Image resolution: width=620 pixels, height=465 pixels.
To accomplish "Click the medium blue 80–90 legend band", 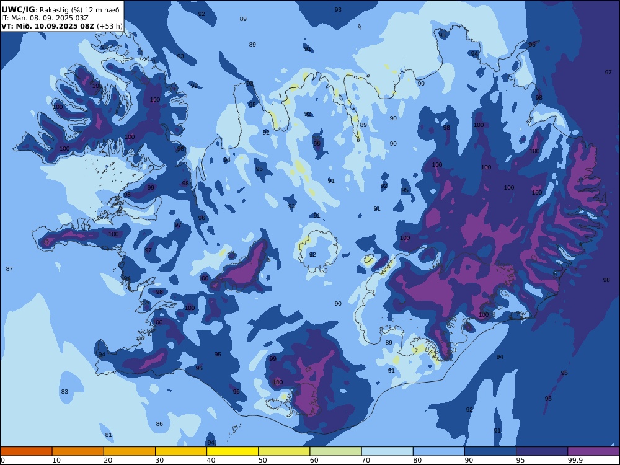I will click(x=439, y=451).
